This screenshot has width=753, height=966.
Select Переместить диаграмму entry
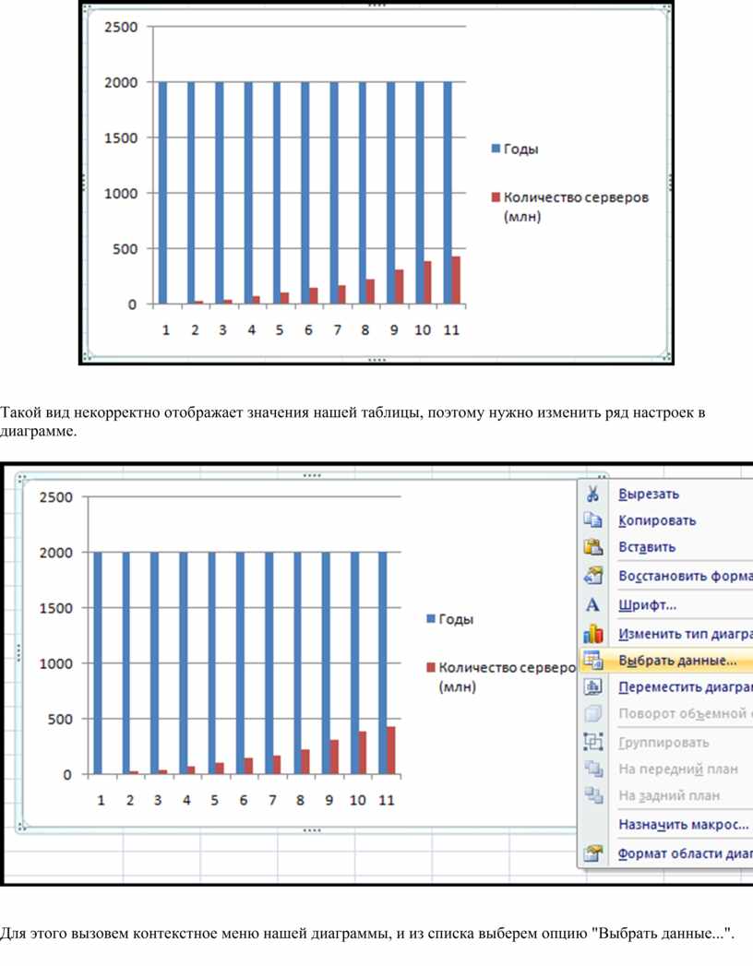click(x=686, y=687)
